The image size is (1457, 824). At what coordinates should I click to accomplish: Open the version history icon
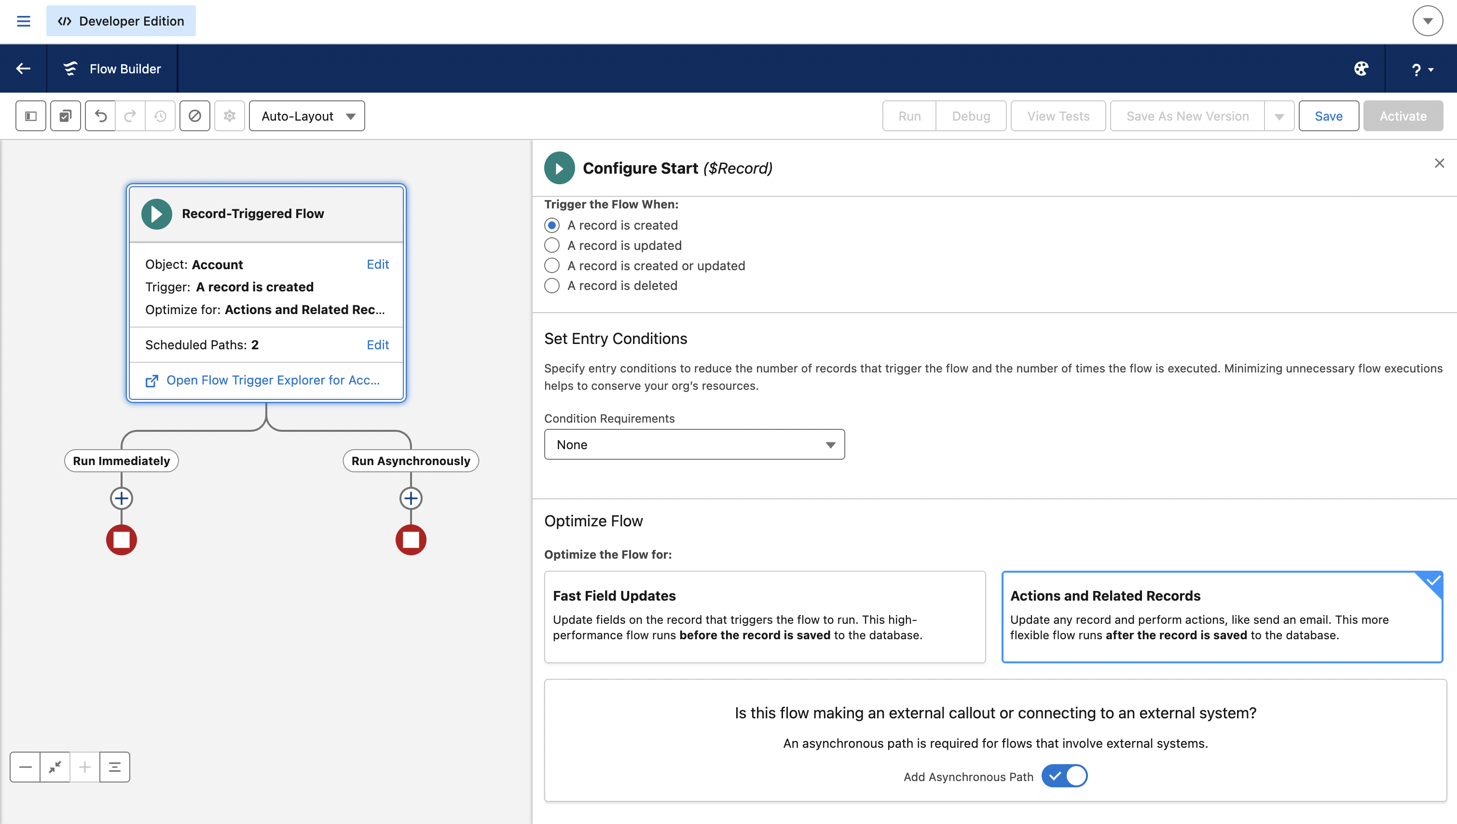(x=160, y=116)
